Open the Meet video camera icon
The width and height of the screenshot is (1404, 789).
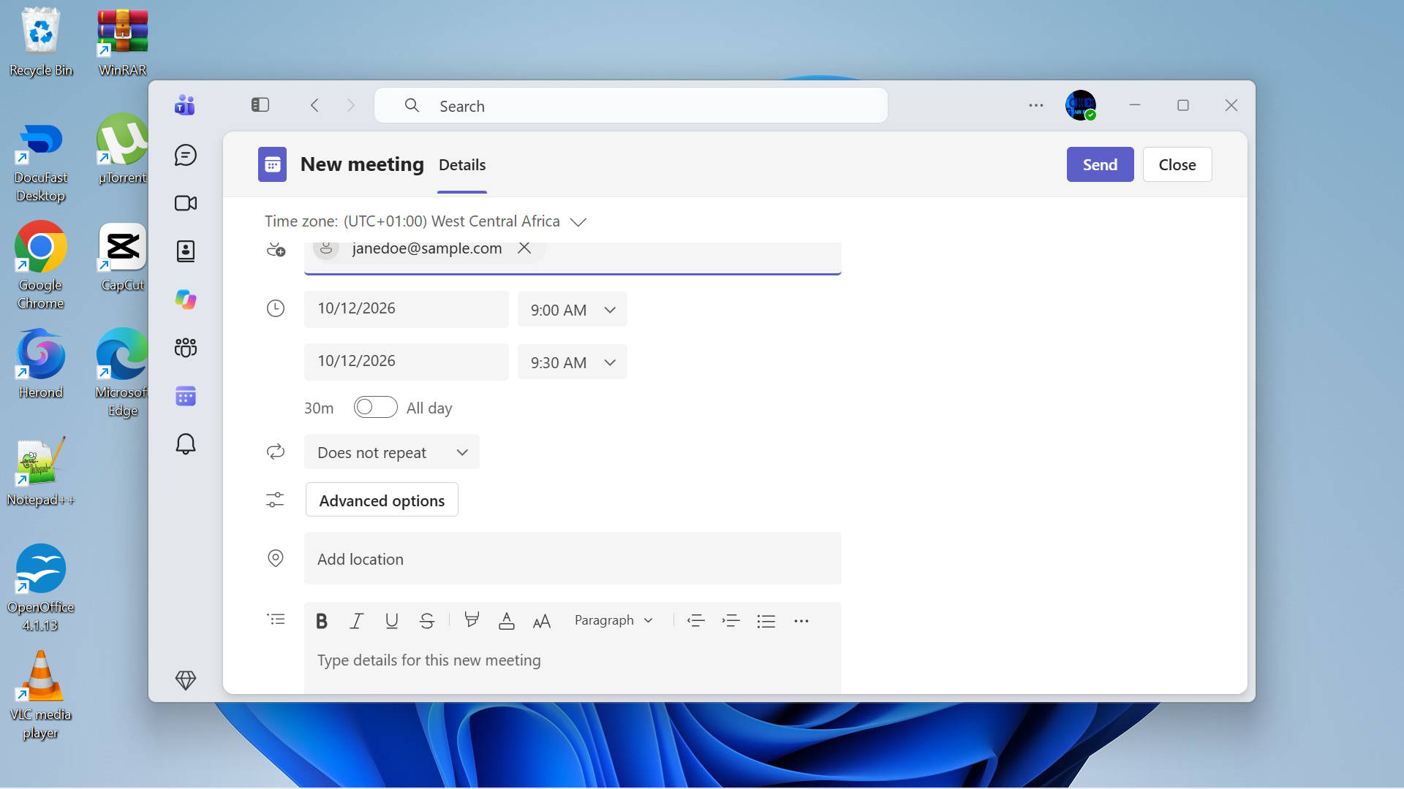pos(186,203)
